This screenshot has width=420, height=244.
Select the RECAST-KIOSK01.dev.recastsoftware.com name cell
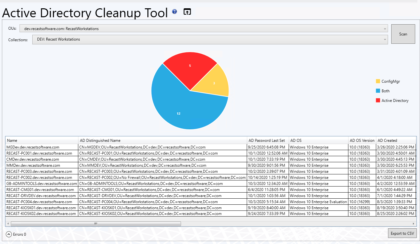pyautogui.click(x=41, y=208)
